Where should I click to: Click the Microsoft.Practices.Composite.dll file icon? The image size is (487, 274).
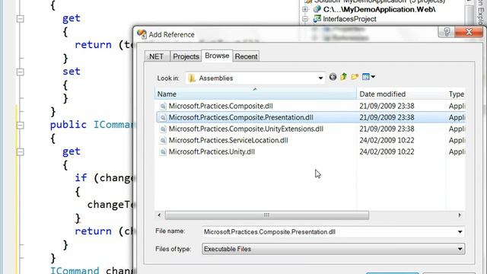pos(163,107)
